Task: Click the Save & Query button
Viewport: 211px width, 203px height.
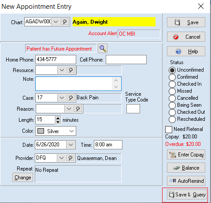Action: coord(187,195)
